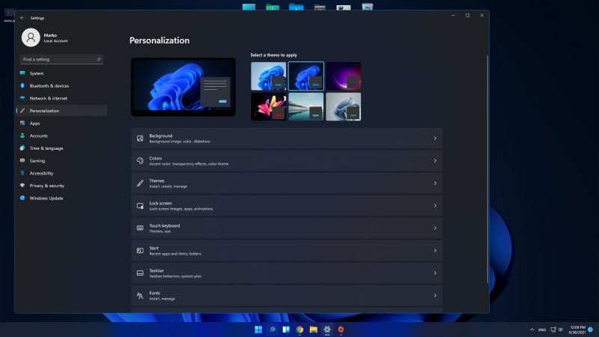Open the Apps section
Image resolution: width=599 pixels, height=337 pixels.
(61, 124)
